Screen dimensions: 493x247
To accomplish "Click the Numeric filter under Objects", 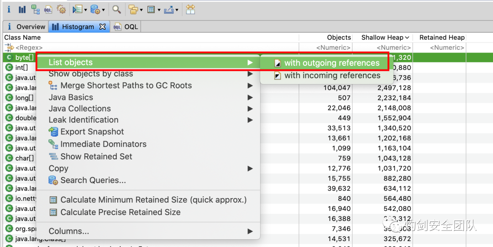I will tap(333, 48).
